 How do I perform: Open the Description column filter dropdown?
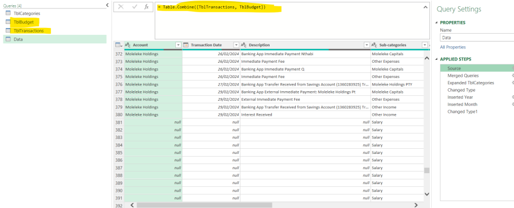(367, 45)
